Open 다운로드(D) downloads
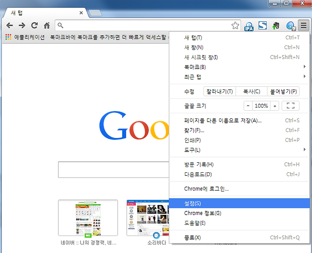The width and height of the screenshot is (312, 253). pyautogui.click(x=239, y=174)
